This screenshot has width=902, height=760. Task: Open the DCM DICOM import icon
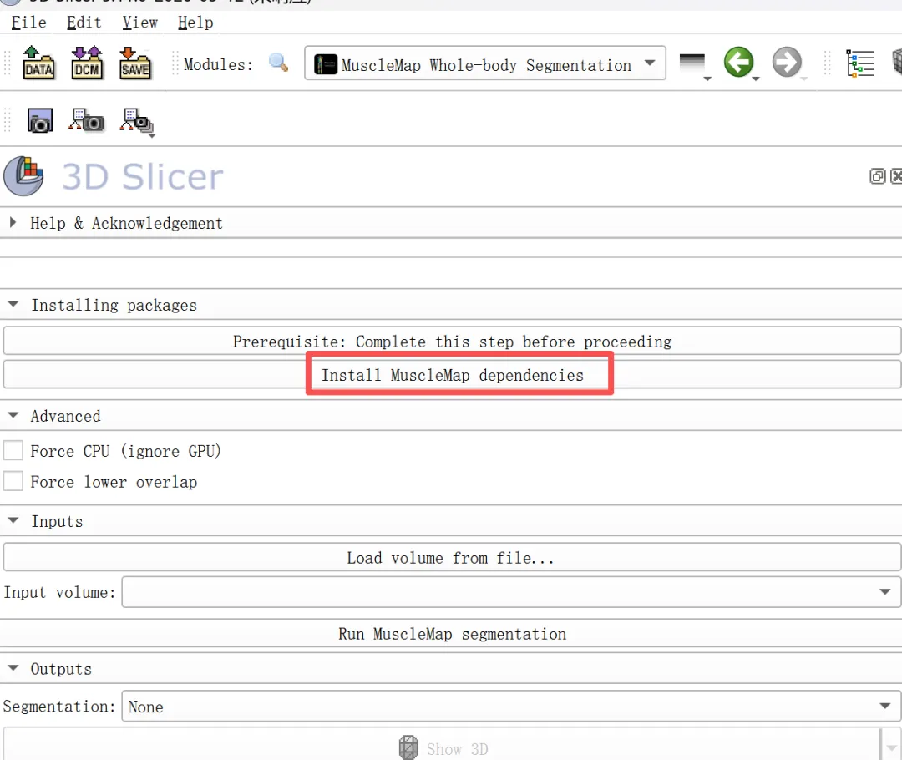pyautogui.click(x=87, y=62)
